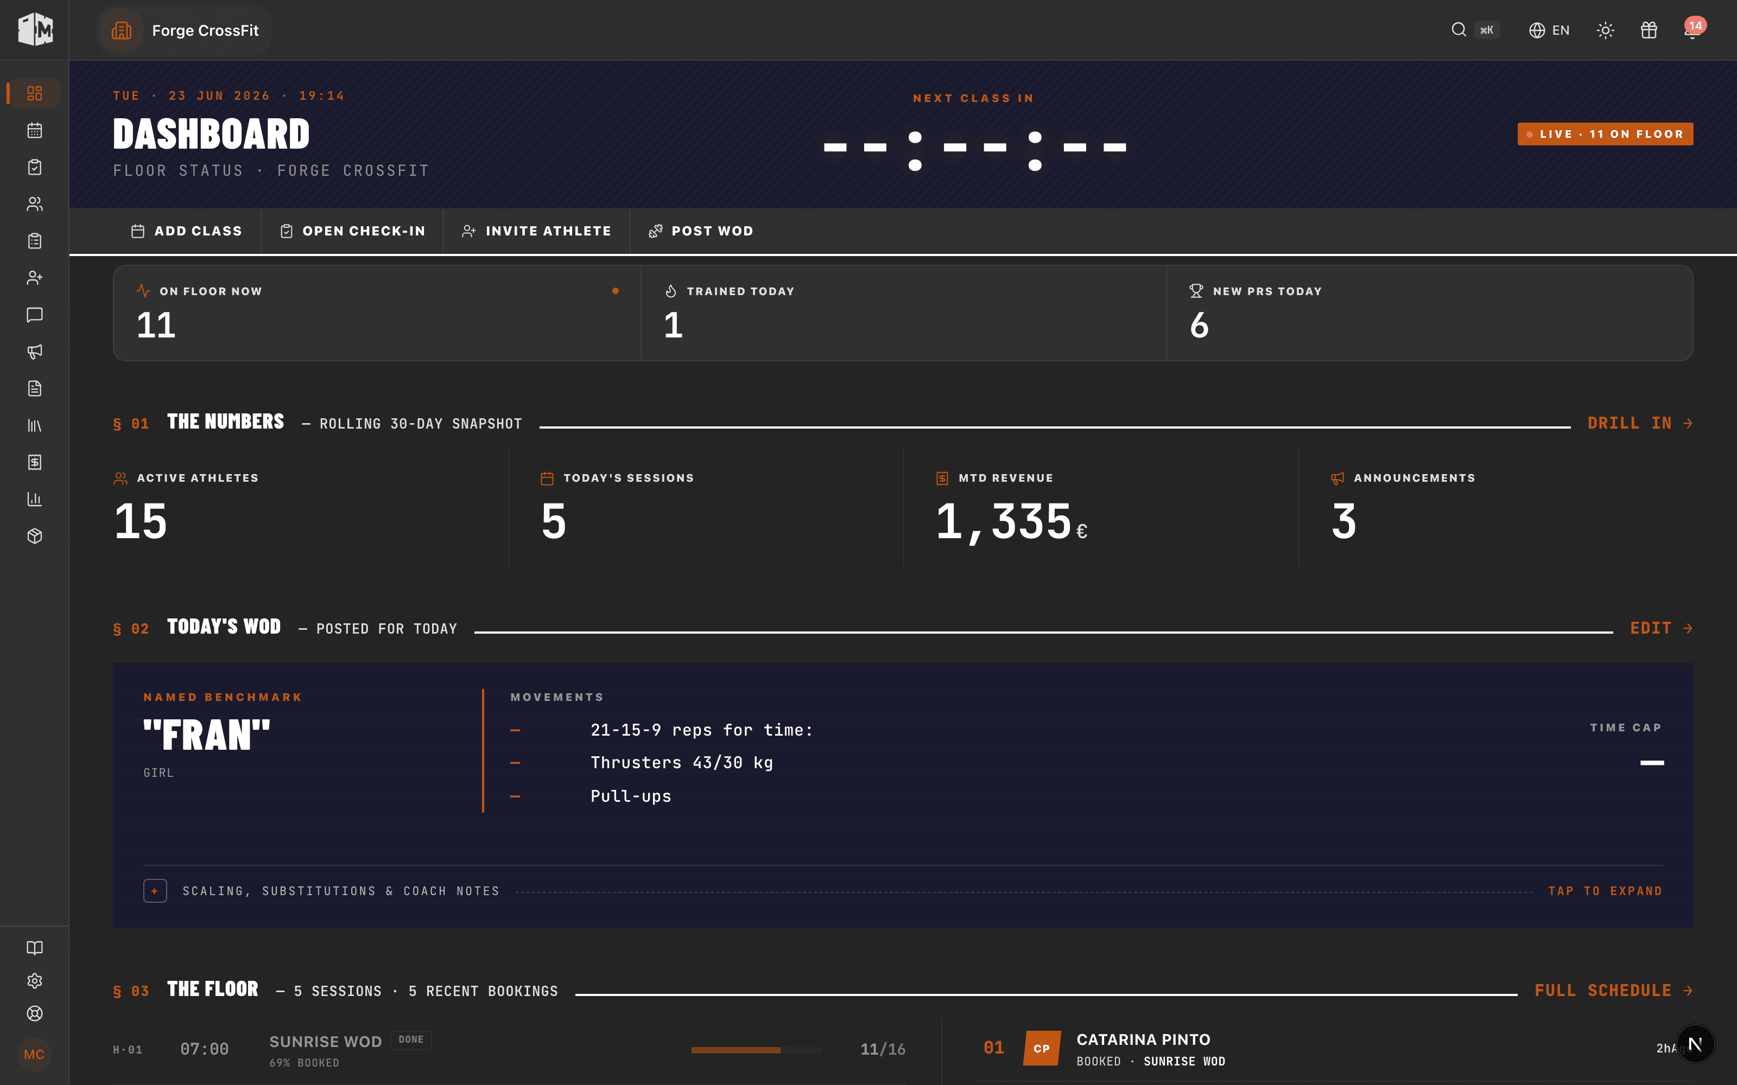Image resolution: width=1737 pixels, height=1085 pixels.
Task: Open the library books icon in sidebar
Action: pyautogui.click(x=34, y=425)
